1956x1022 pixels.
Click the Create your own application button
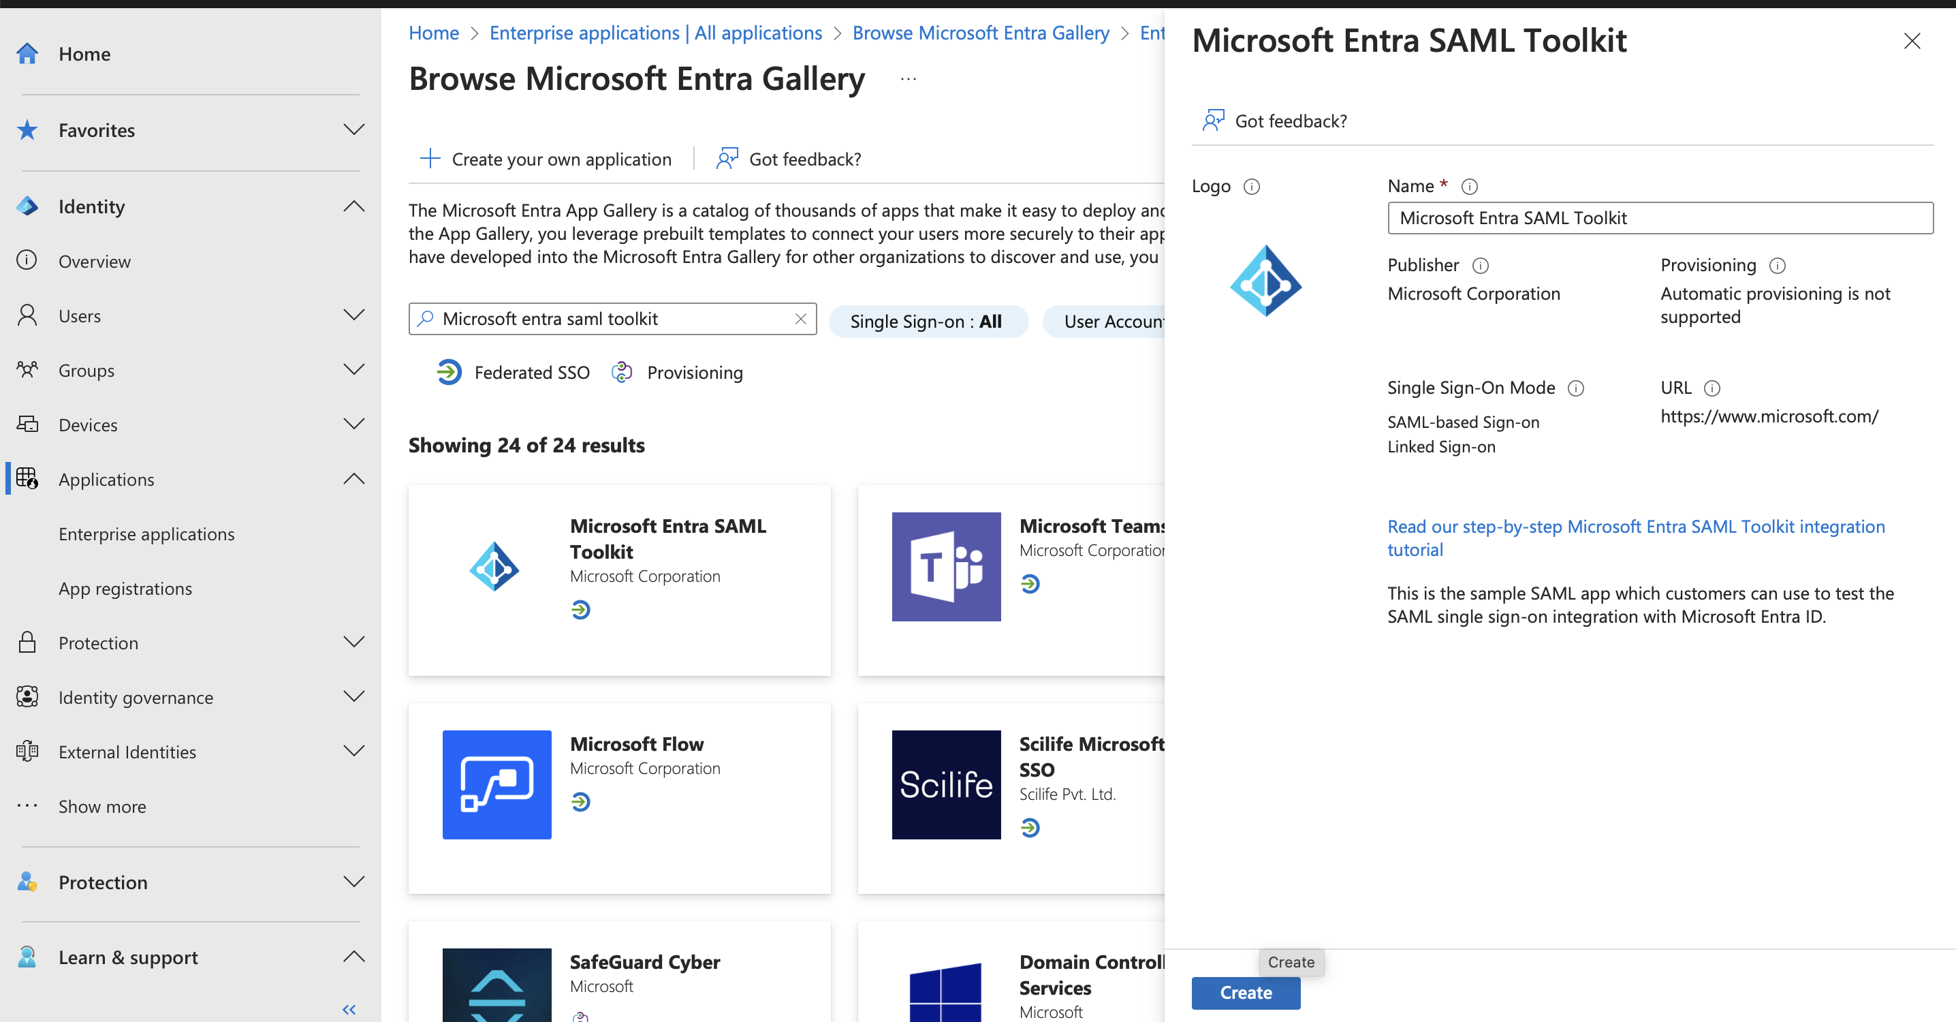pyautogui.click(x=545, y=158)
